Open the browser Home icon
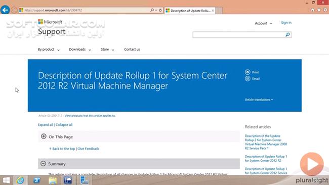 313,10
